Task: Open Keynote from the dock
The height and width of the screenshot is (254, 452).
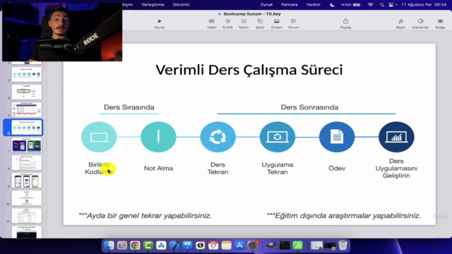Action: pos(187,246)
